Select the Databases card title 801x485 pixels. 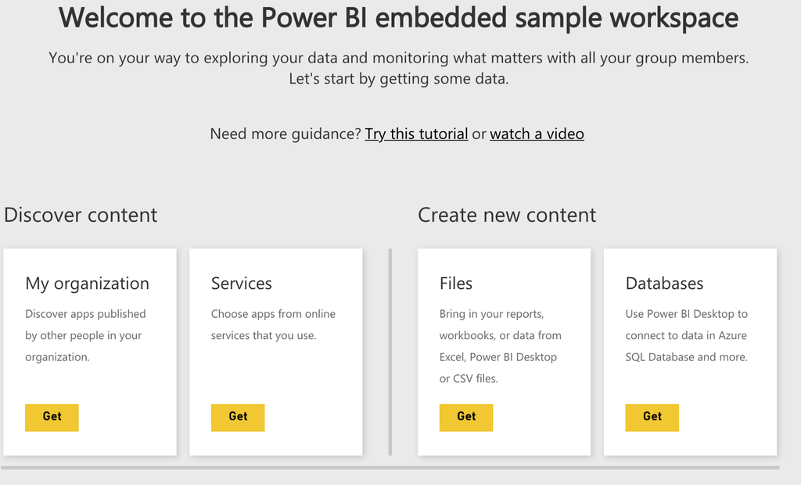(x=664, y=283)
